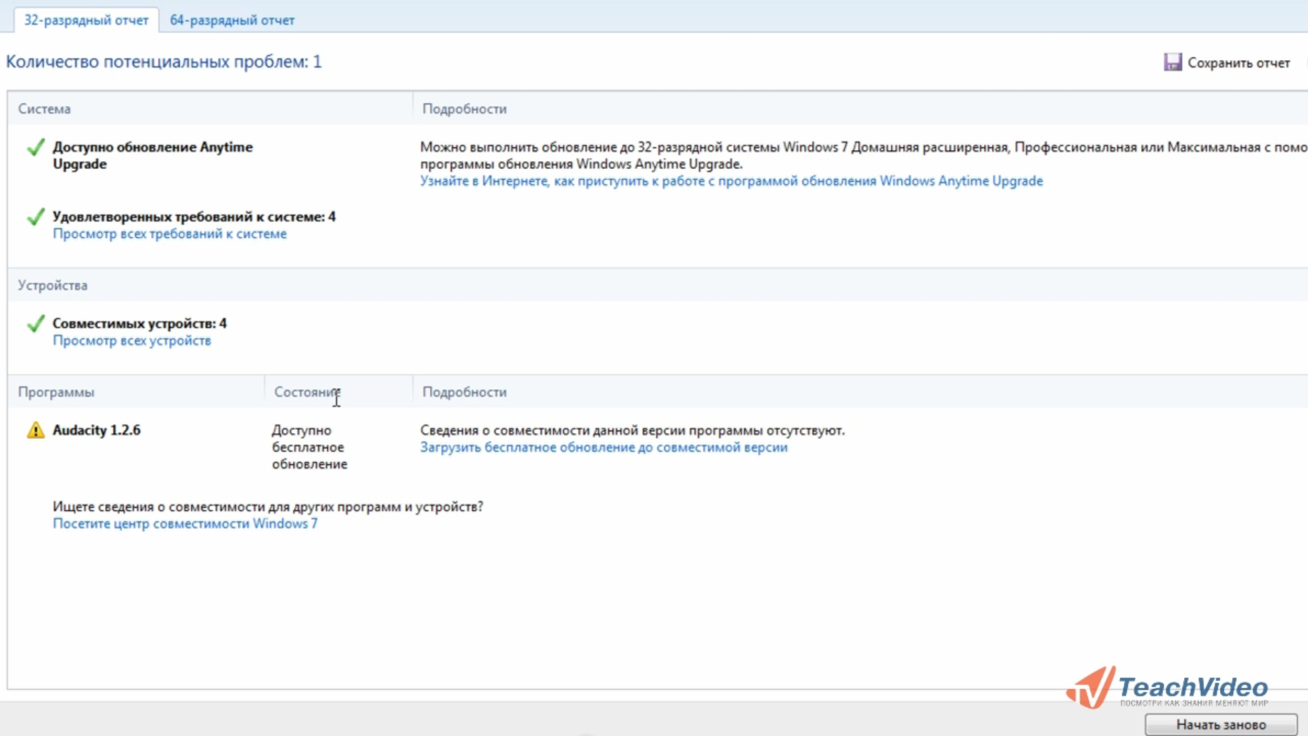Image resolution: width=1308 pixels, height=736 pixels.
Task: Click green checkmark next to Anytime Upgrade
Action: pos(35,147)
